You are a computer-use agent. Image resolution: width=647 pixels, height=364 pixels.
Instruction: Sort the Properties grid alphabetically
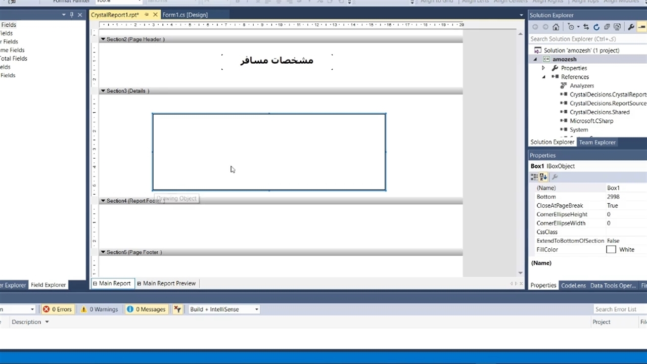click(543, 177)
